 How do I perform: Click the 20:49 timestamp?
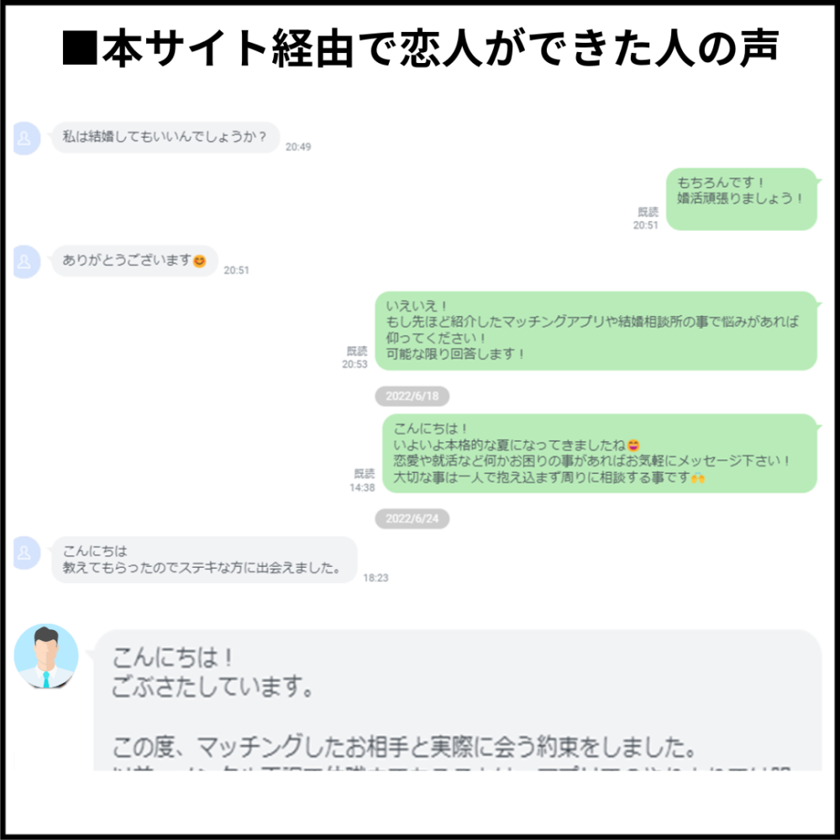pyautogui.click(x=298, y=147)
